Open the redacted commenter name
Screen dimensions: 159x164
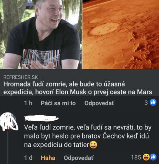click(x=41, y=118)
